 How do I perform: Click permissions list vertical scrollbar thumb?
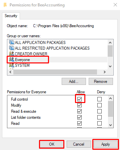tap(110, 109)
